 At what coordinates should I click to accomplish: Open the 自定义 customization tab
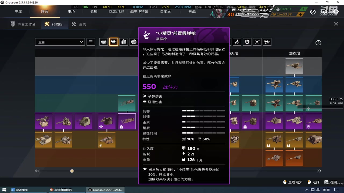pyautogui.click(x=166, y=12)
